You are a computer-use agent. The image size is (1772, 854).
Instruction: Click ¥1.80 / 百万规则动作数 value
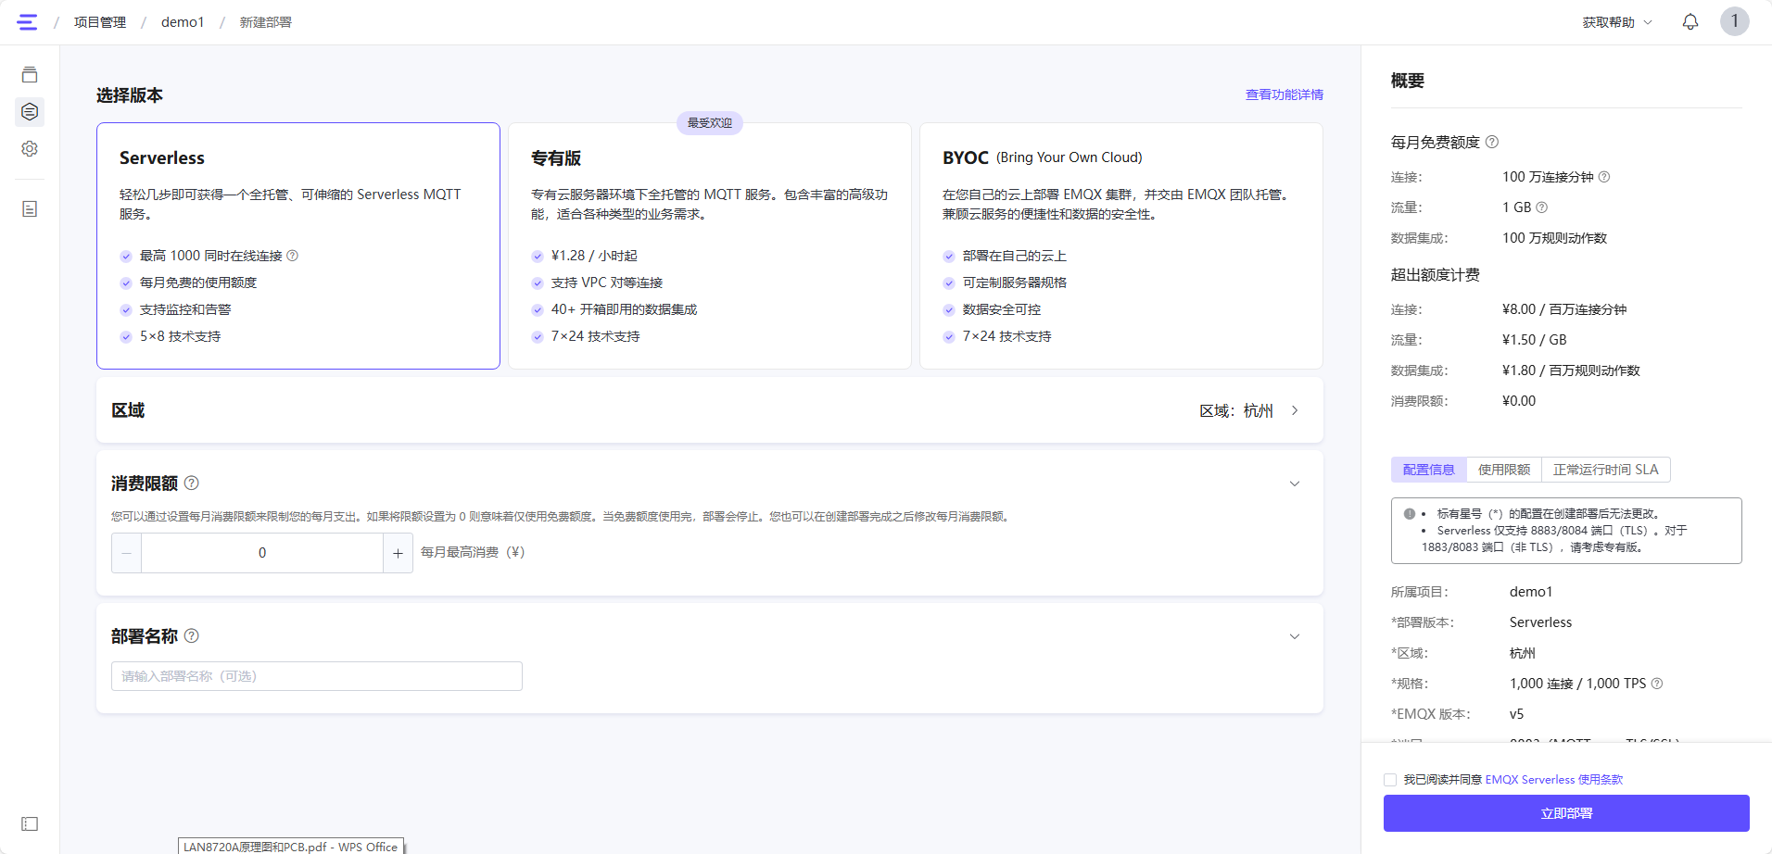point(1571,370)
